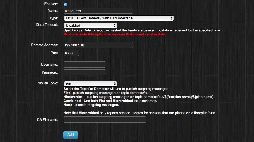
Task: Toggle the Enabled checkbox
Action: pyautogui.click(x=65, y=4)
